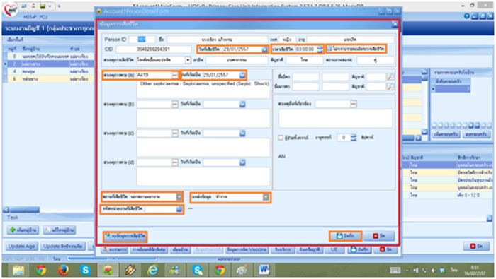Expand the place of death dropdown
The width and height of the screenshot is (496, 279).
tap(179, 197)
